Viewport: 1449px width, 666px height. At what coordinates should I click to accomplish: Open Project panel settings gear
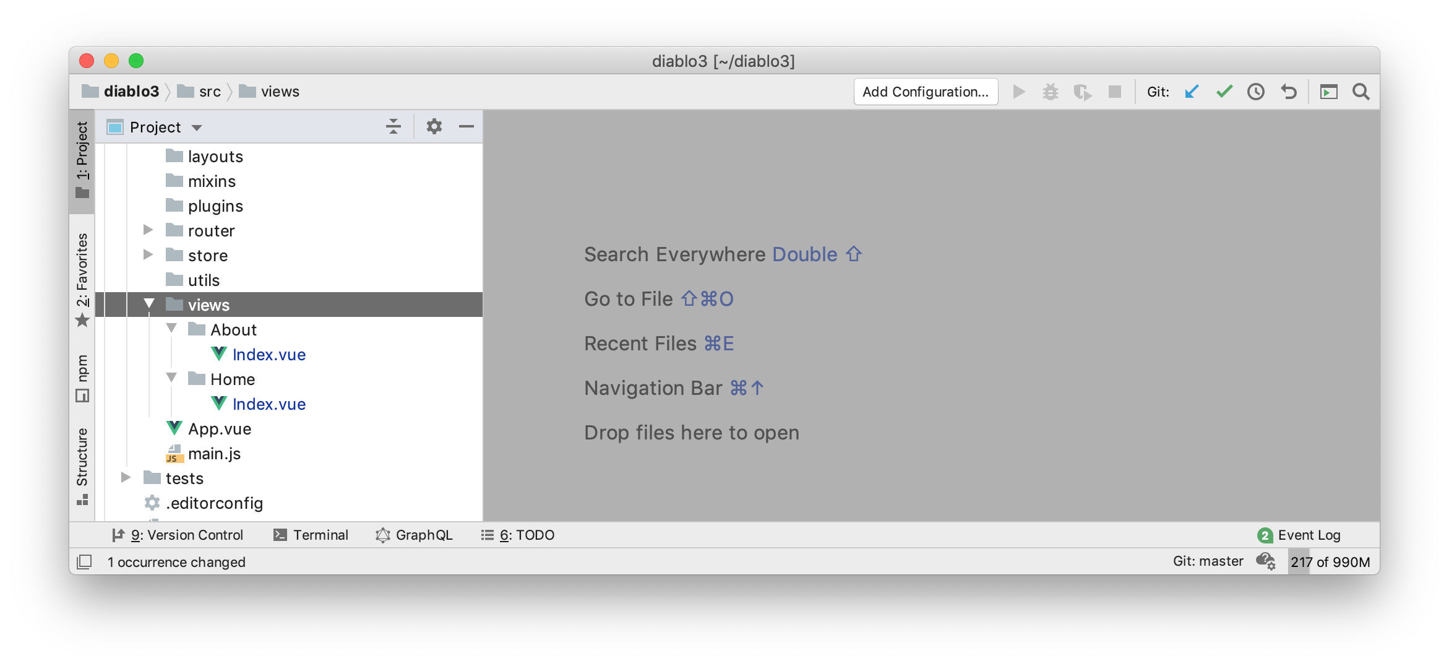click(434, 126)
